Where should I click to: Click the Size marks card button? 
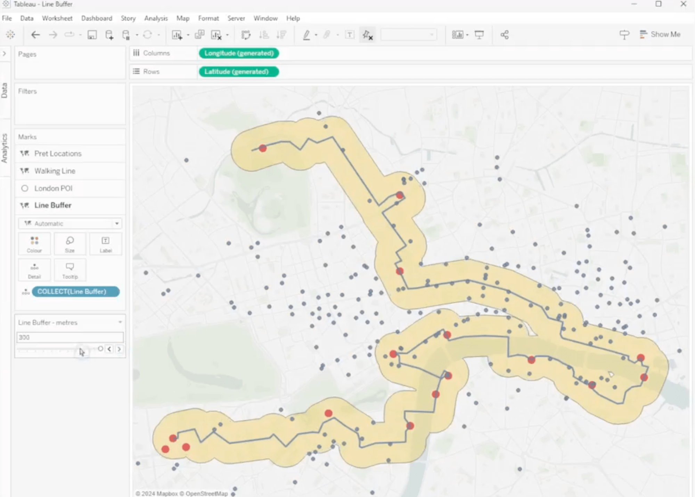(x=70, y=244)
